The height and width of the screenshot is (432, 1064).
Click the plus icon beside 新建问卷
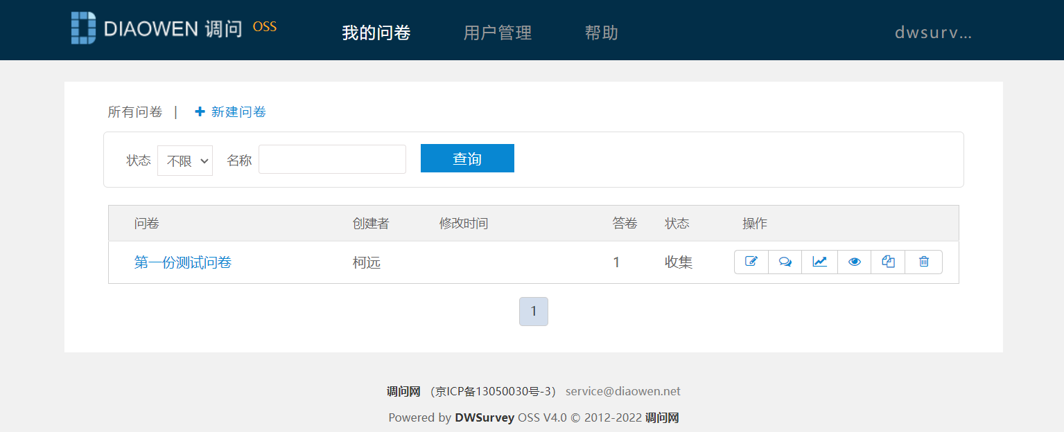point(200,111)
